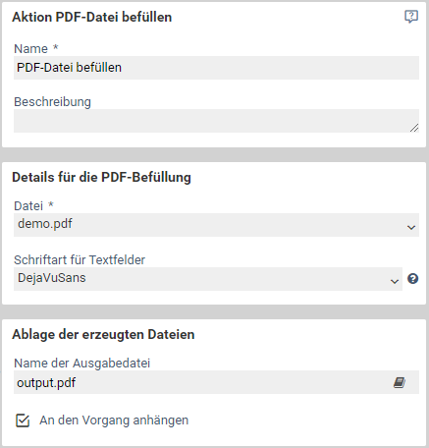Click the Datei field label

(28, 206)
